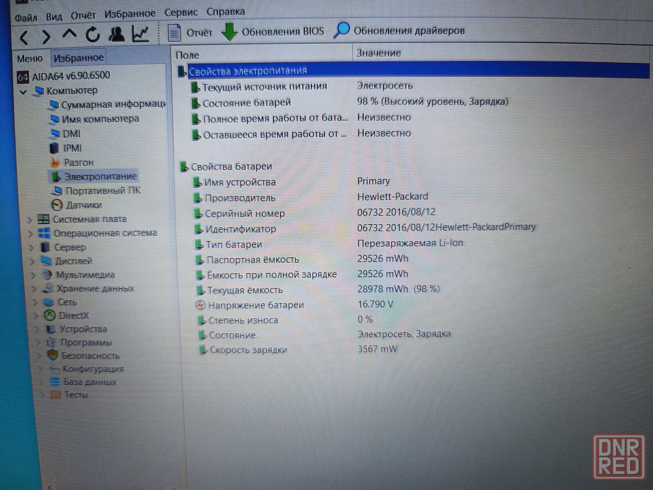653x490 pixels.
Task: Expand the Дисплей node
Action: tap(33, 262)
